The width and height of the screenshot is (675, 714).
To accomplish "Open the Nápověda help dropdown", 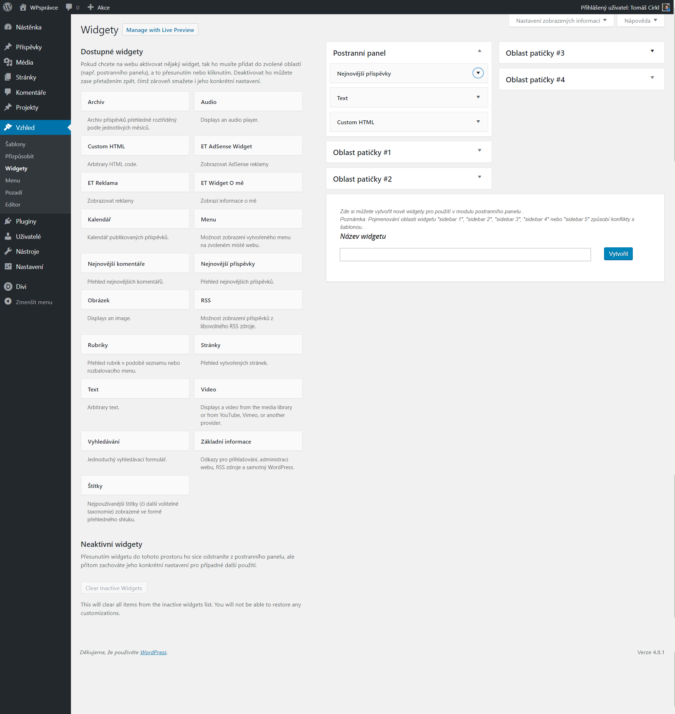I will pos(641,21).
